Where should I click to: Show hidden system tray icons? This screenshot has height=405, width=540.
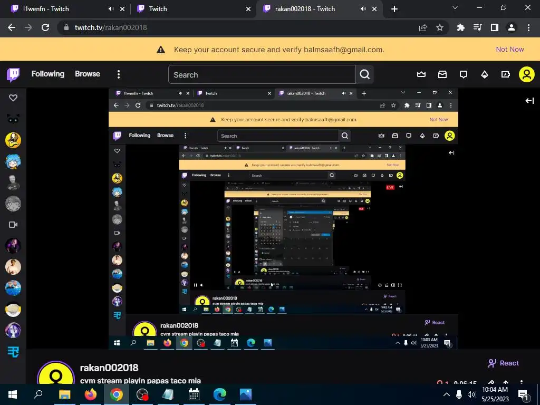point(446,394)
